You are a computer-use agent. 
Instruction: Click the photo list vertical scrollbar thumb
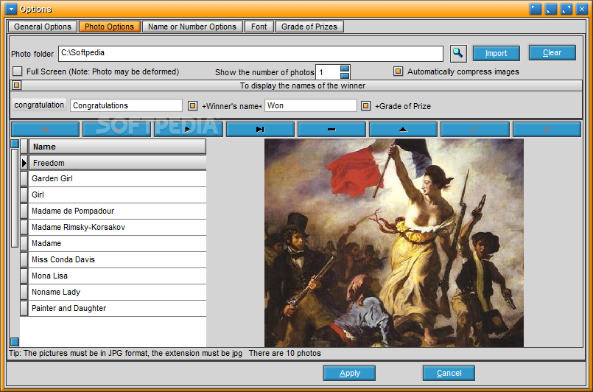(15, 198)
